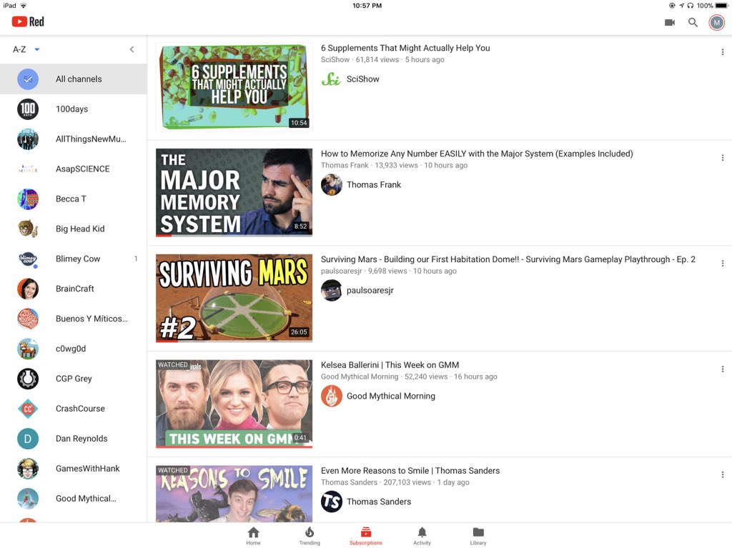Image resolution: width=732 pixels, height=548 pixels.
Task: Open Good Mythical... sidebar channel avatar
Action: point(28,499)
